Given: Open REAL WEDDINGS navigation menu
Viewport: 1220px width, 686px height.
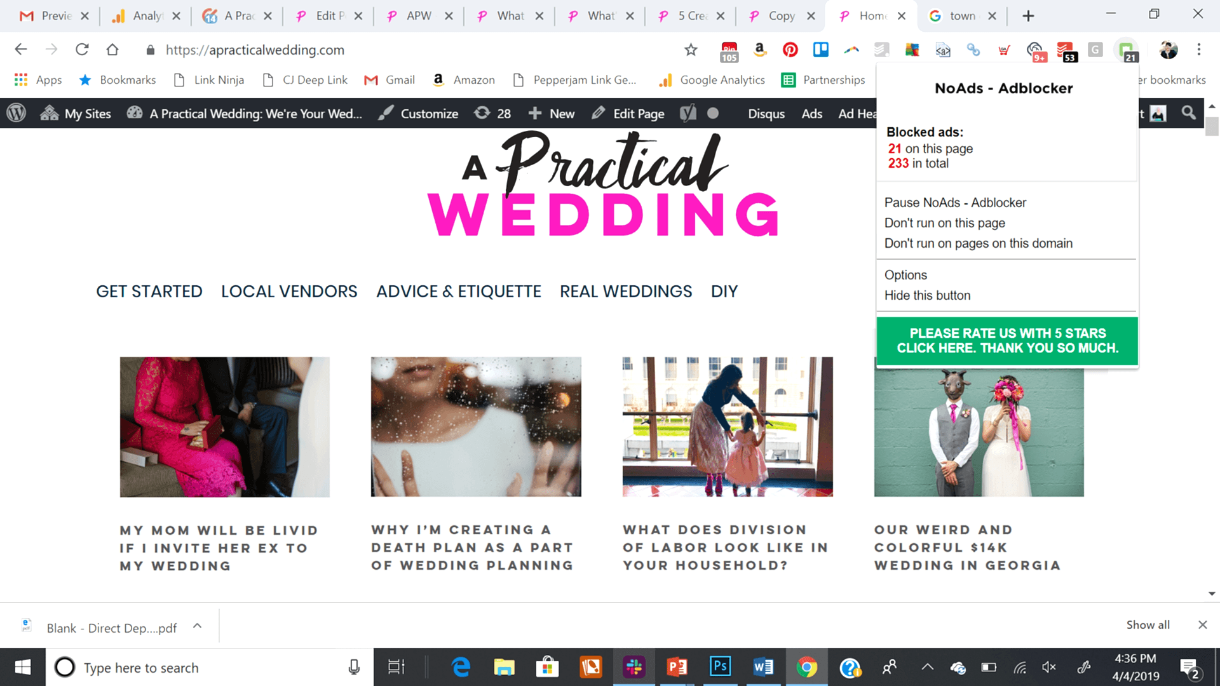Looking at the screenshot, I should click(x=626, y=292).
